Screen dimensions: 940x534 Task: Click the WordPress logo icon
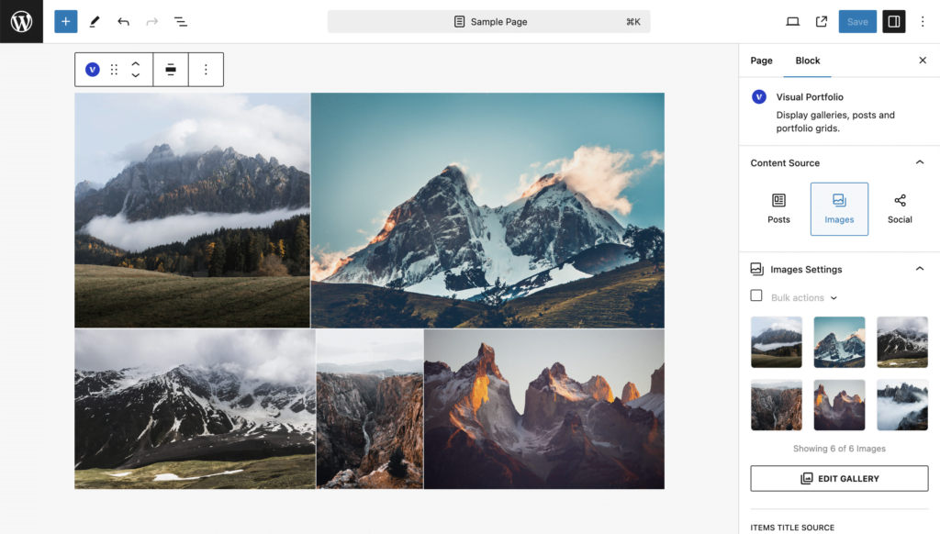(22, 22)
